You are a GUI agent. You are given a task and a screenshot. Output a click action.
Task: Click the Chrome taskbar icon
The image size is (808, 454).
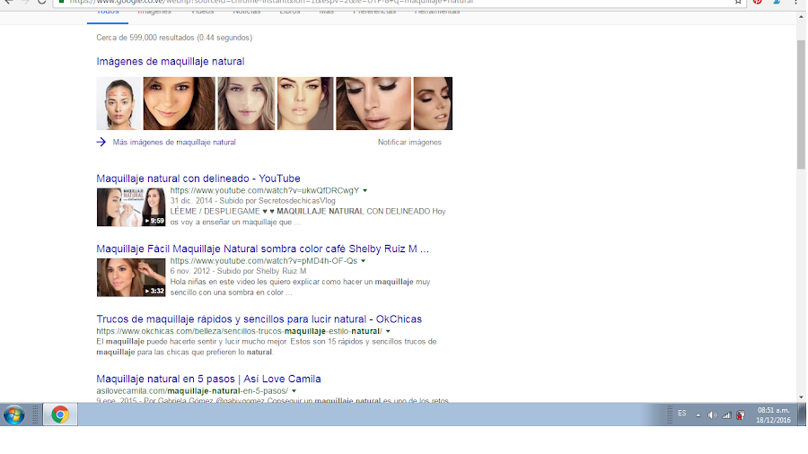[60, 415]
